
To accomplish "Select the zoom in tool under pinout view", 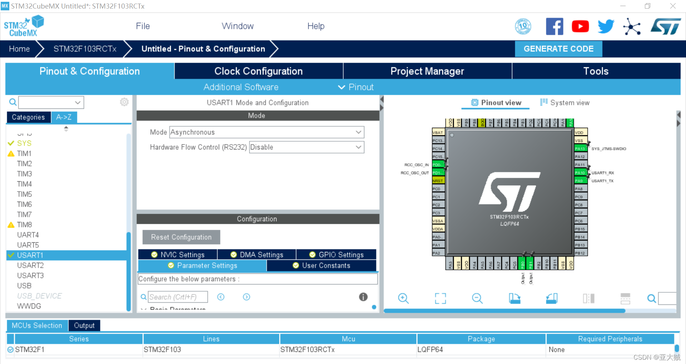I will click(403, 298).
